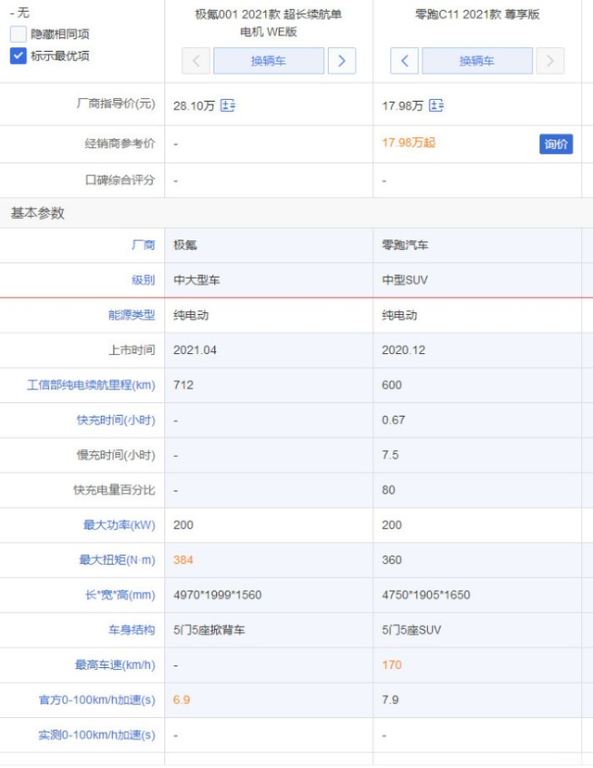
Task: Click left arrow for 极氪001 column
Action: (196, 61)
